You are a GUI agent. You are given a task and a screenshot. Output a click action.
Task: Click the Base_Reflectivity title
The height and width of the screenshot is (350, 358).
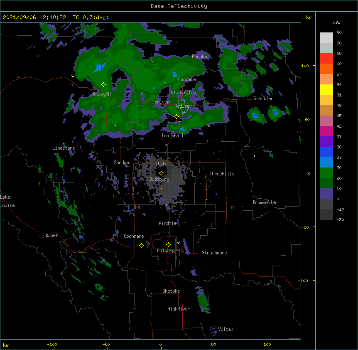tap(179, 6)
